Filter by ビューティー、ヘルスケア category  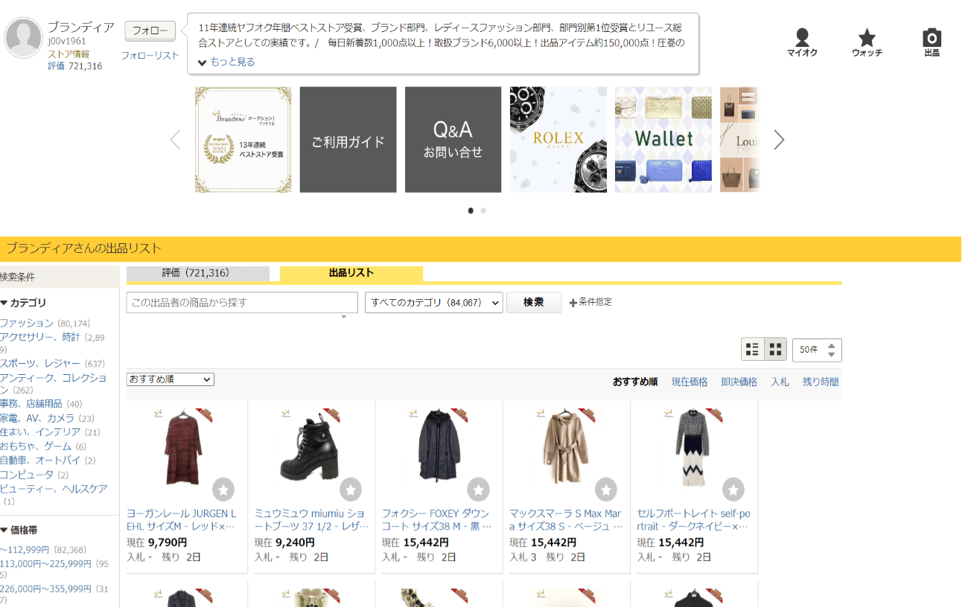[x=54, y=489]
